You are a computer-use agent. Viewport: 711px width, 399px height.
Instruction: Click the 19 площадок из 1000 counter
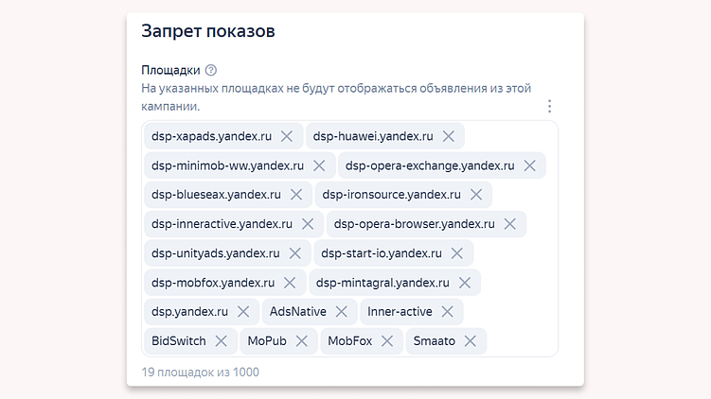pos(200,373)
